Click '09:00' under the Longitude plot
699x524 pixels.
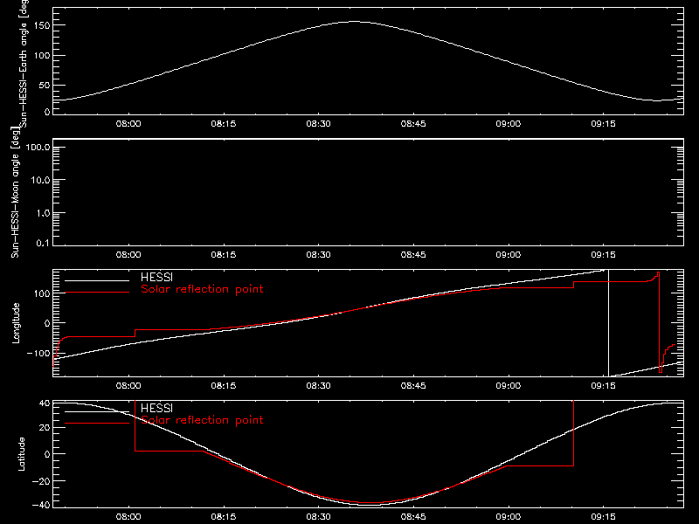509,386
